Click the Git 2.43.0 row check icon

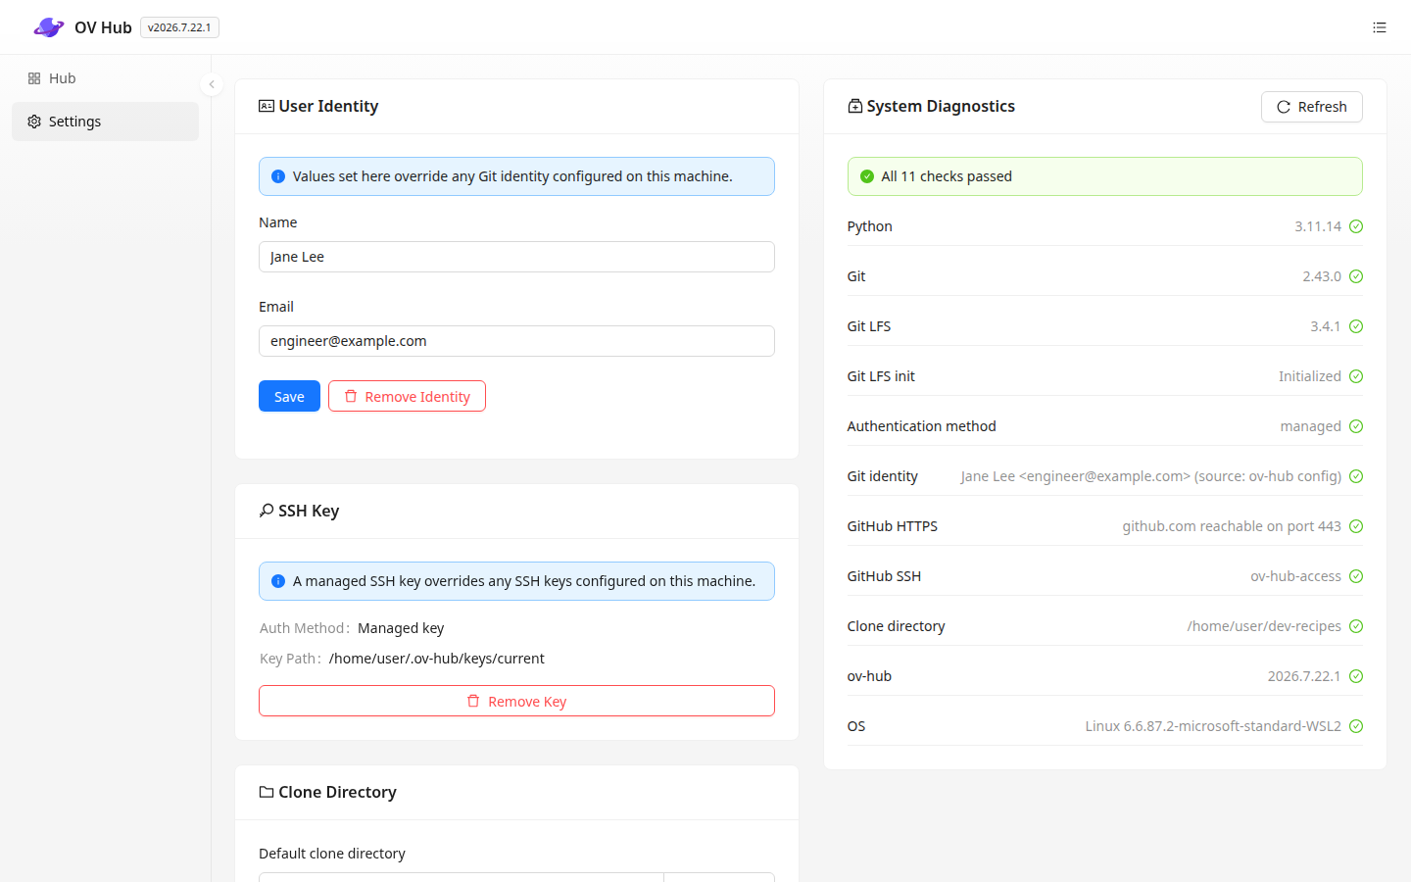tap(1356, 276)
